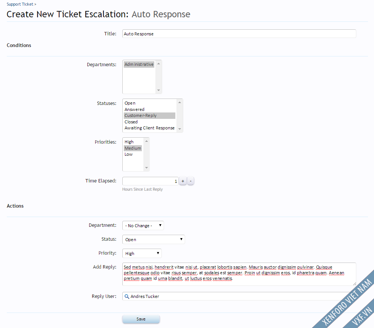Expand the Priority action dropdown
Screen dimensions: 374x328
(142, 254)
